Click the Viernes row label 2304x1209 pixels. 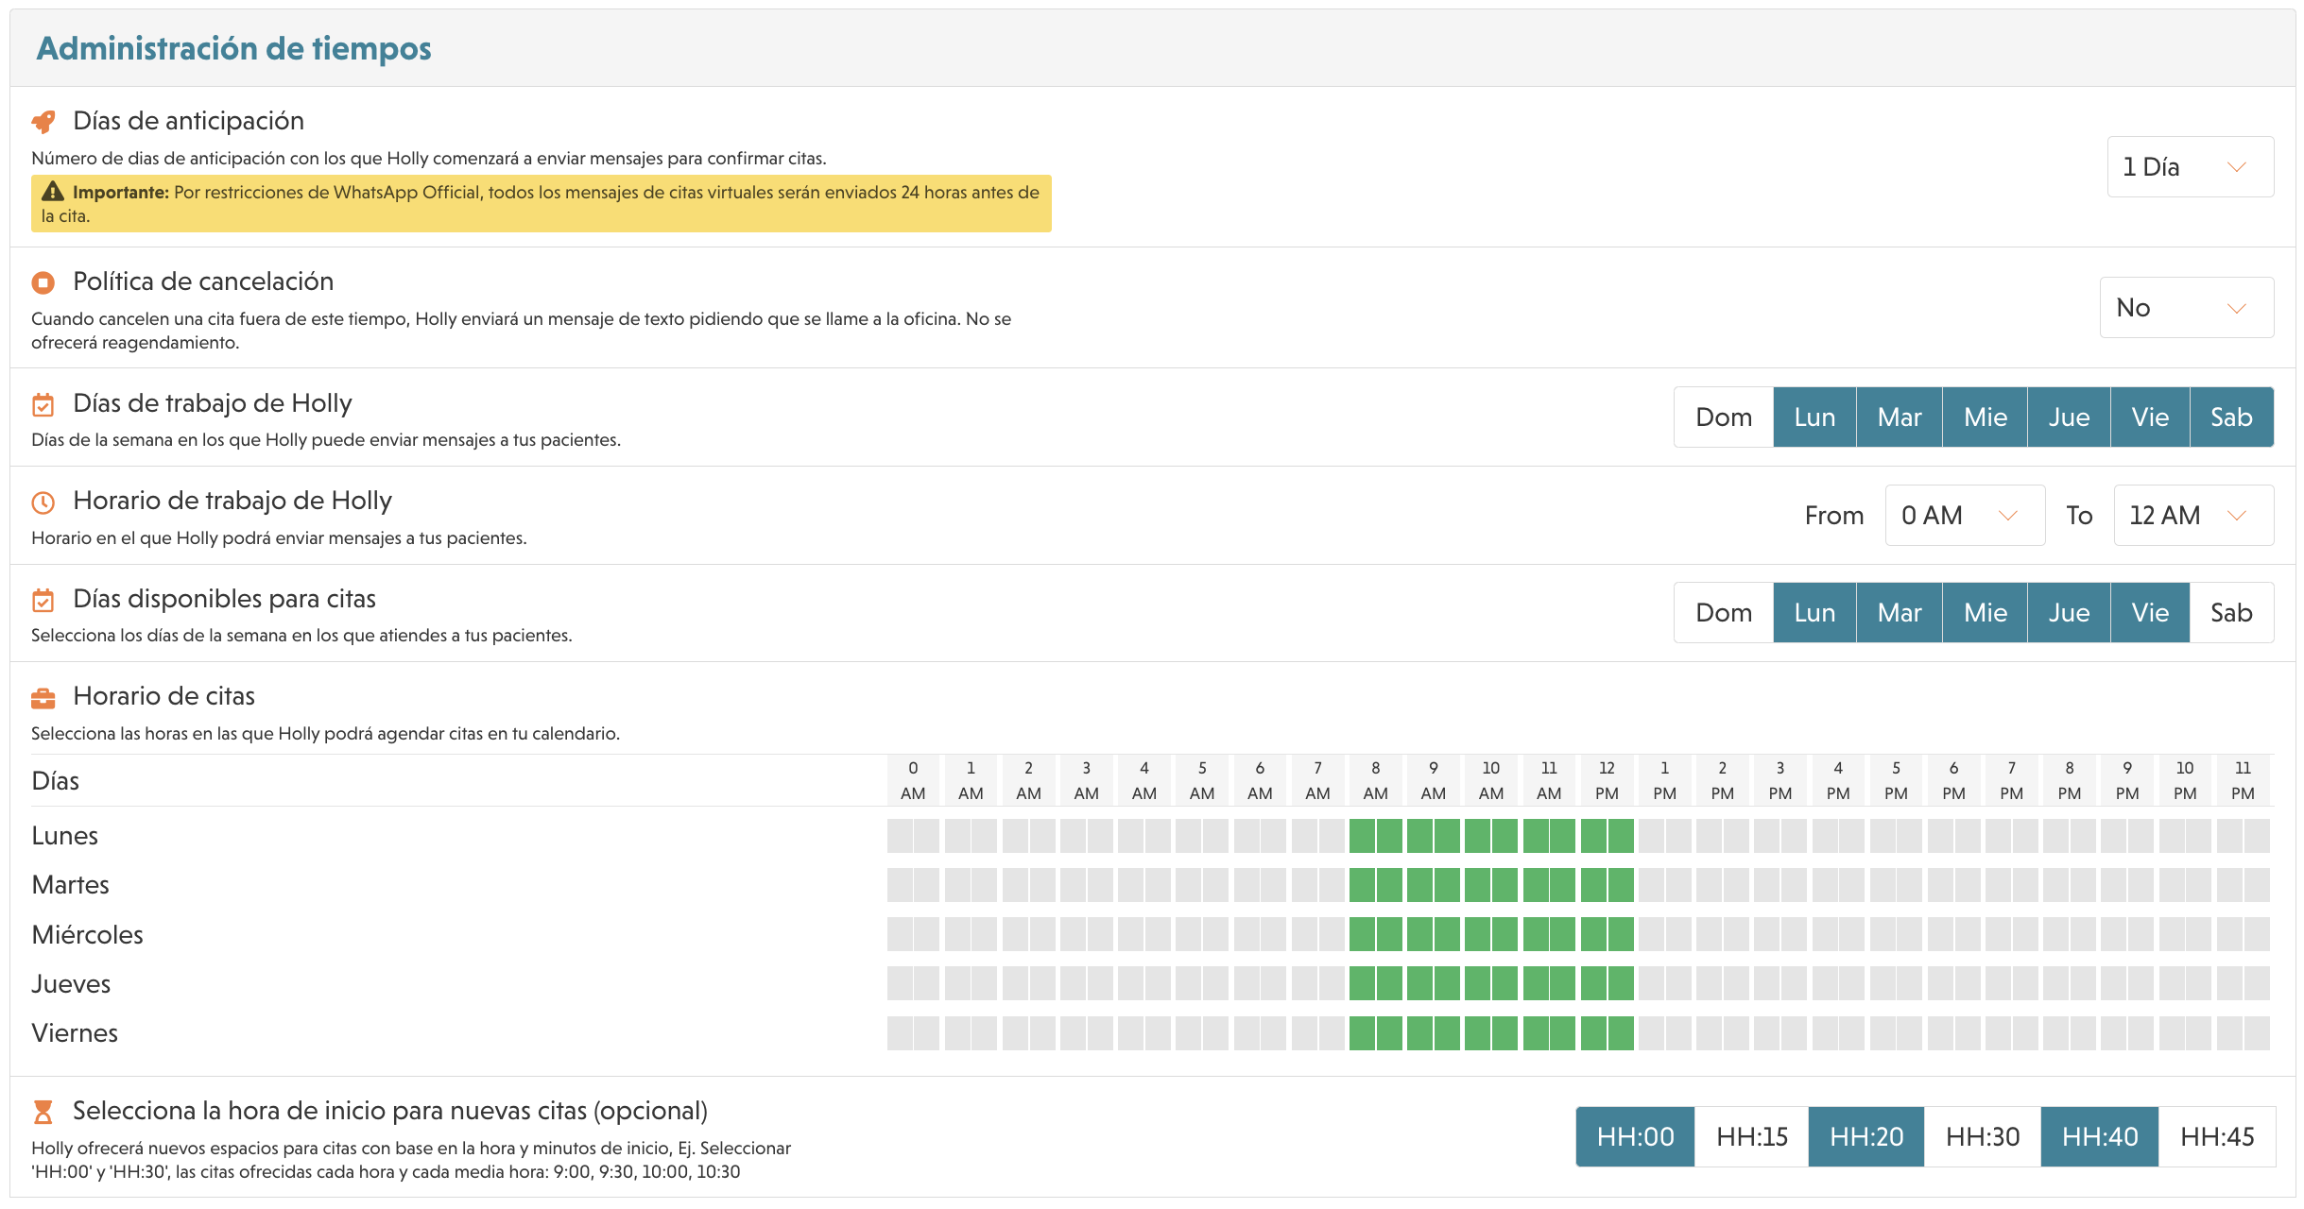(75, 1033)
